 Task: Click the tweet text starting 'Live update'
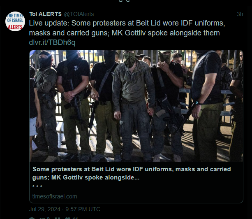pyautogui.click(x=127, y=28)
